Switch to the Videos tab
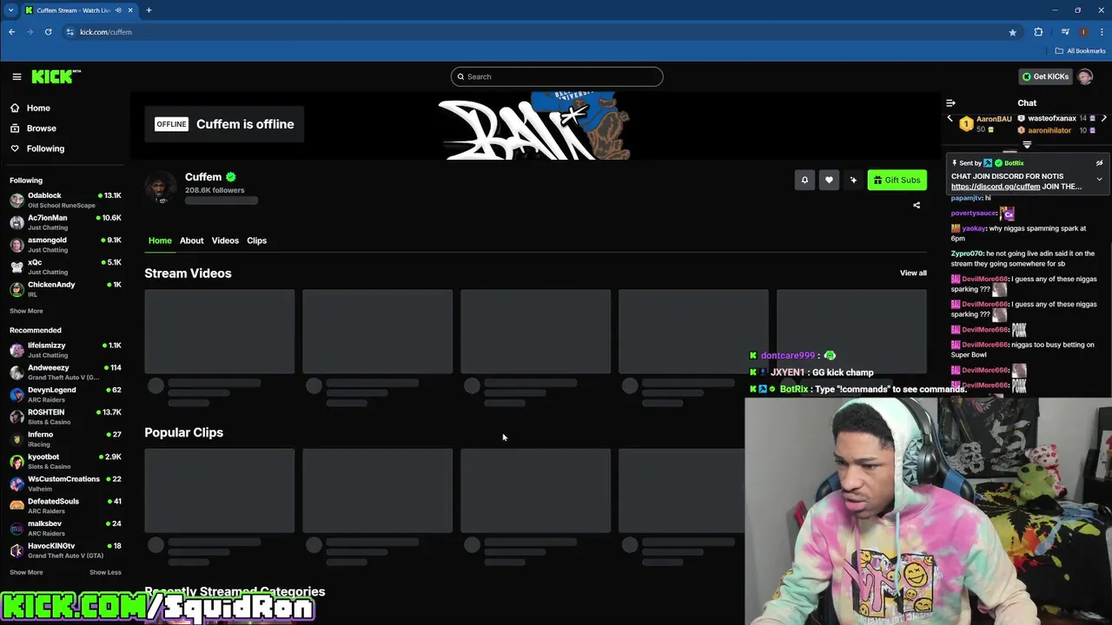 225,240
